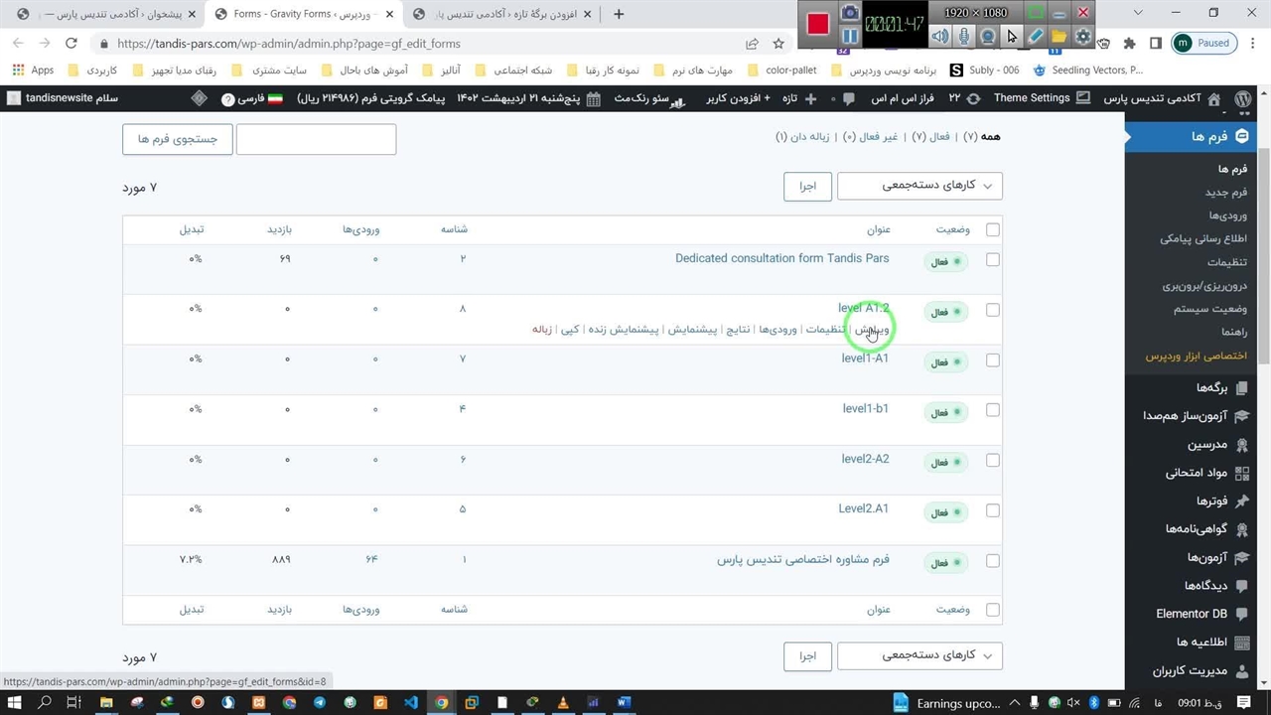Open Visual Studio Code from the taskbar
Viewport: 1271px width, 715px height.
[x=411, y=703]
